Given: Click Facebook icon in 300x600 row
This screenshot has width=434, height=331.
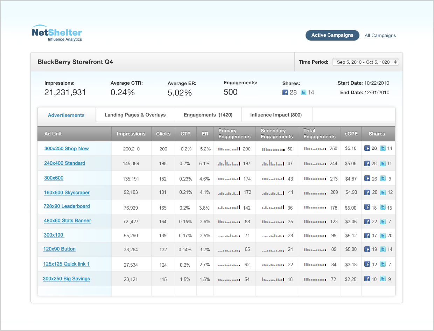Looking at the screenshot, I should [367, 178].
